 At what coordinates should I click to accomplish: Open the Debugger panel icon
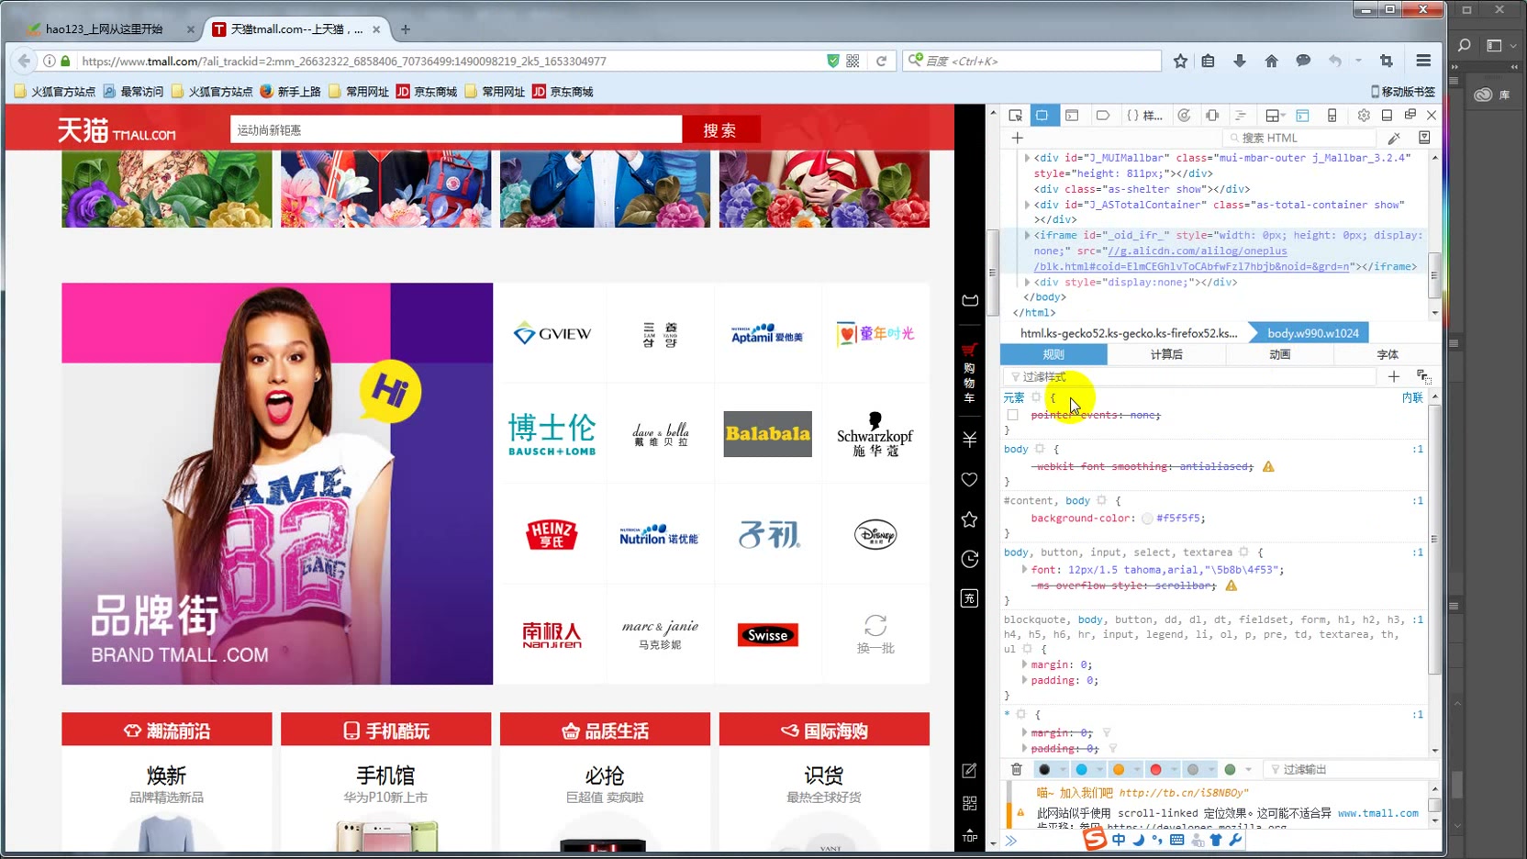[x=1103, y=116]
